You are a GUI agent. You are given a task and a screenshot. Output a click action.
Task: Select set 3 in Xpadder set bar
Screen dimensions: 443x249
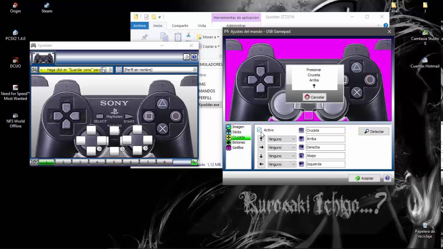[80, 162]
